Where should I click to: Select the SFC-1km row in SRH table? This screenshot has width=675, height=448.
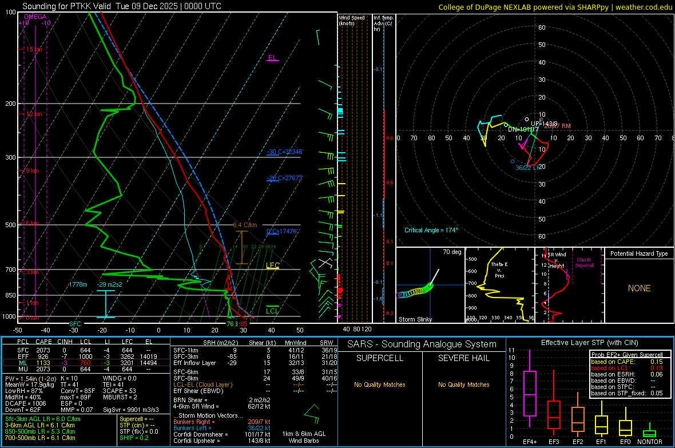point(255,350)
